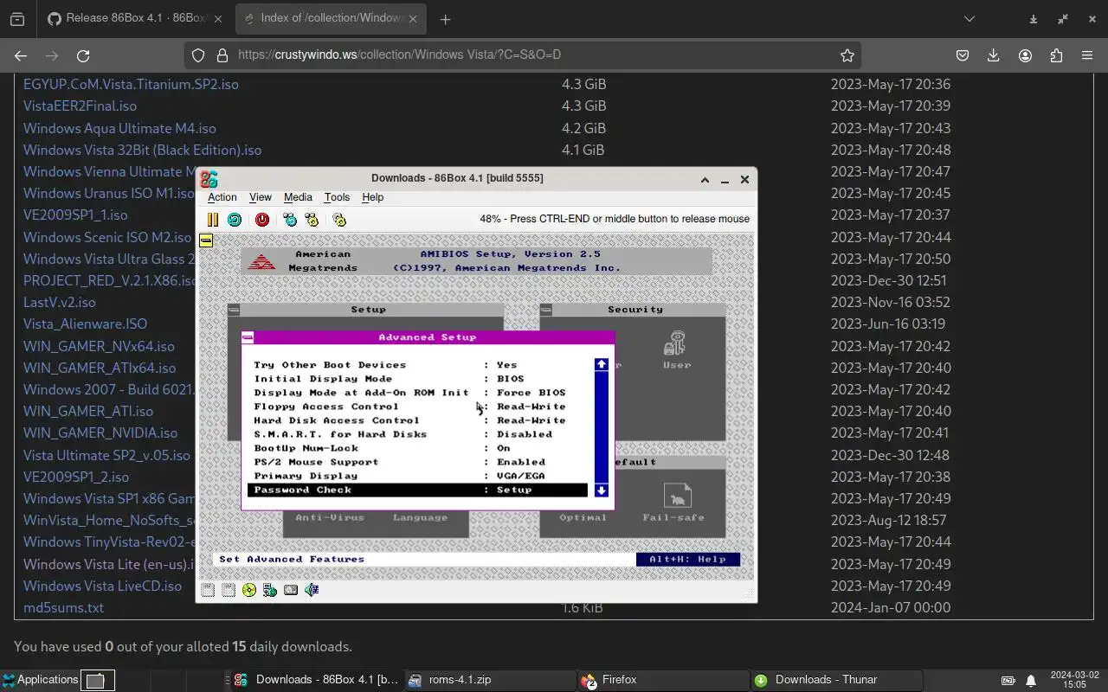The image size is (1108, 692).
Task: Click BIOS list scroll up arrow
Action: [602, 365]
